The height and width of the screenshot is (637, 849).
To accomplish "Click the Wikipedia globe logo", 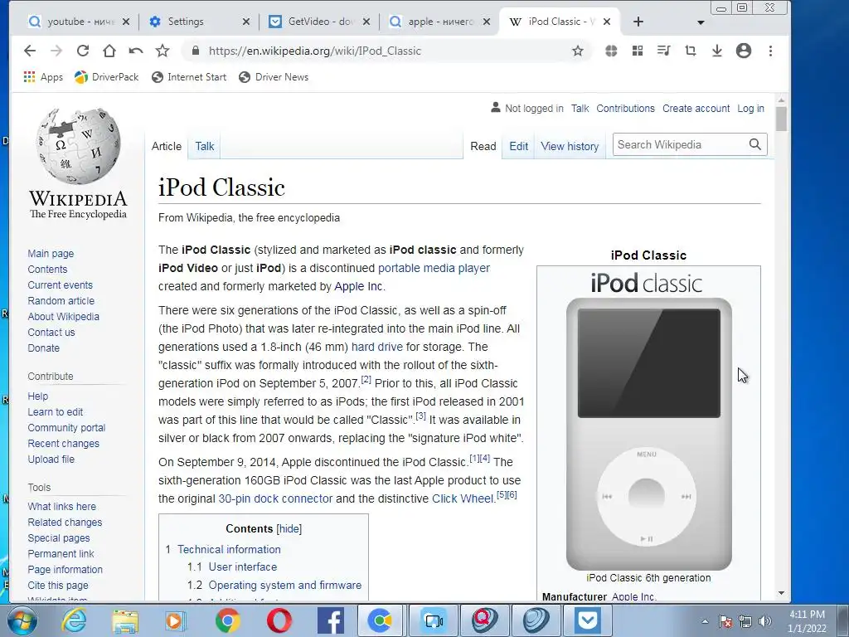I will click(79, 146).
